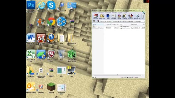Select the parent folder '..' row
The height and width of the screenshot is (98, 175).
point(119,26)
